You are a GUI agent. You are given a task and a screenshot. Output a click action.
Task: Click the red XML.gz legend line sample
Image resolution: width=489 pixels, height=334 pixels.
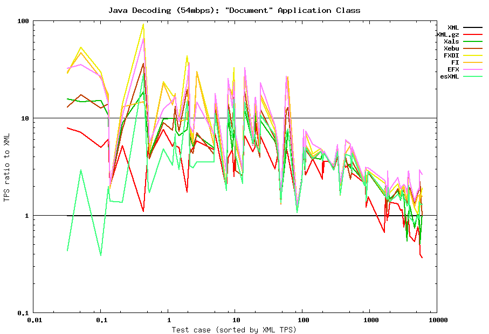(x=472, y=34)
